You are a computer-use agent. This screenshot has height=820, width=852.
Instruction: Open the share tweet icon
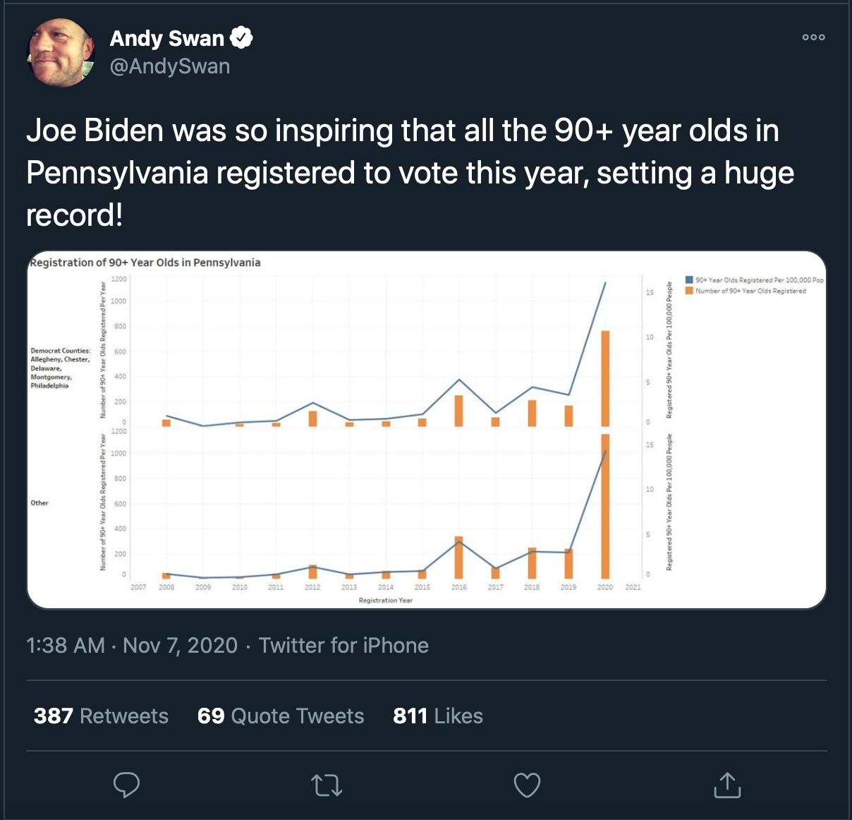pos(727,784)
